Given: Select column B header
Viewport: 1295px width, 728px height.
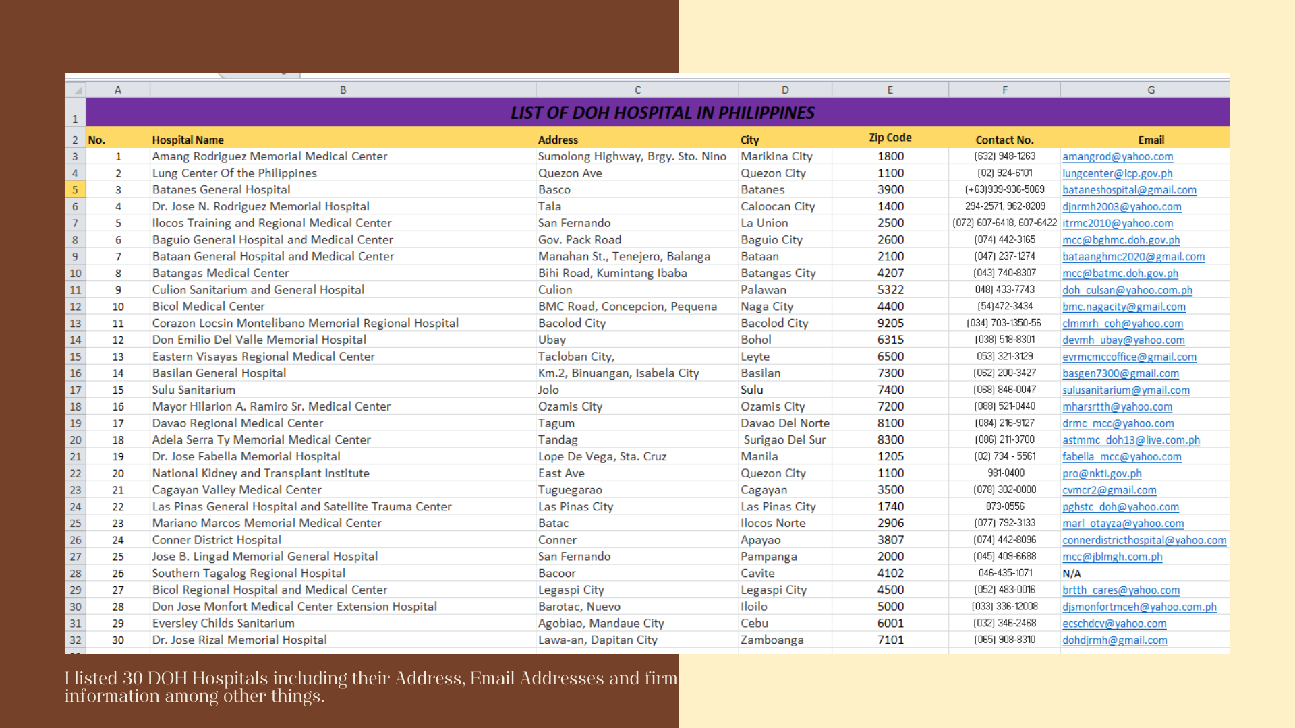Looking at the screenshot, I should pyautogui.click(x=343, y=90).
